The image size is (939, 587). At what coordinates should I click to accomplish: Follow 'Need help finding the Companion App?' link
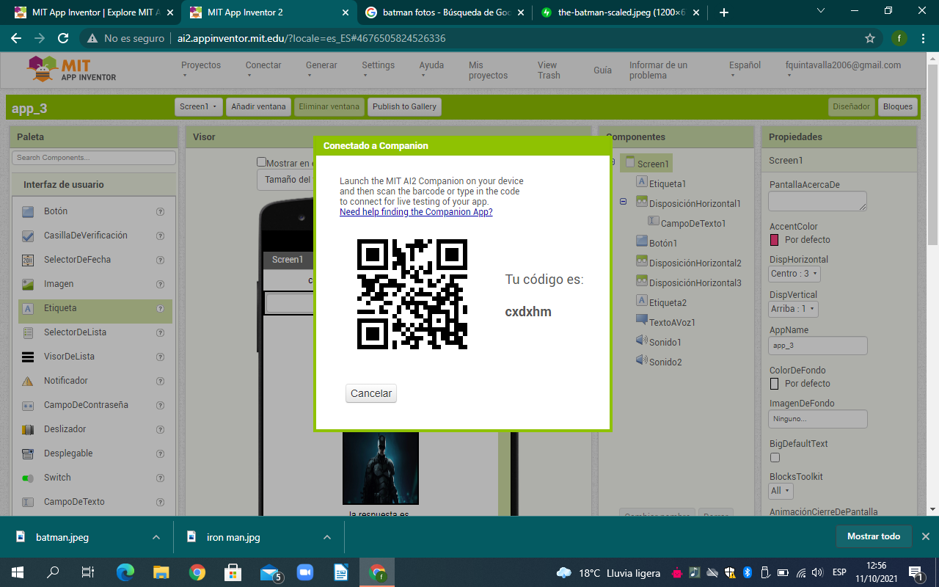point(416,212)
